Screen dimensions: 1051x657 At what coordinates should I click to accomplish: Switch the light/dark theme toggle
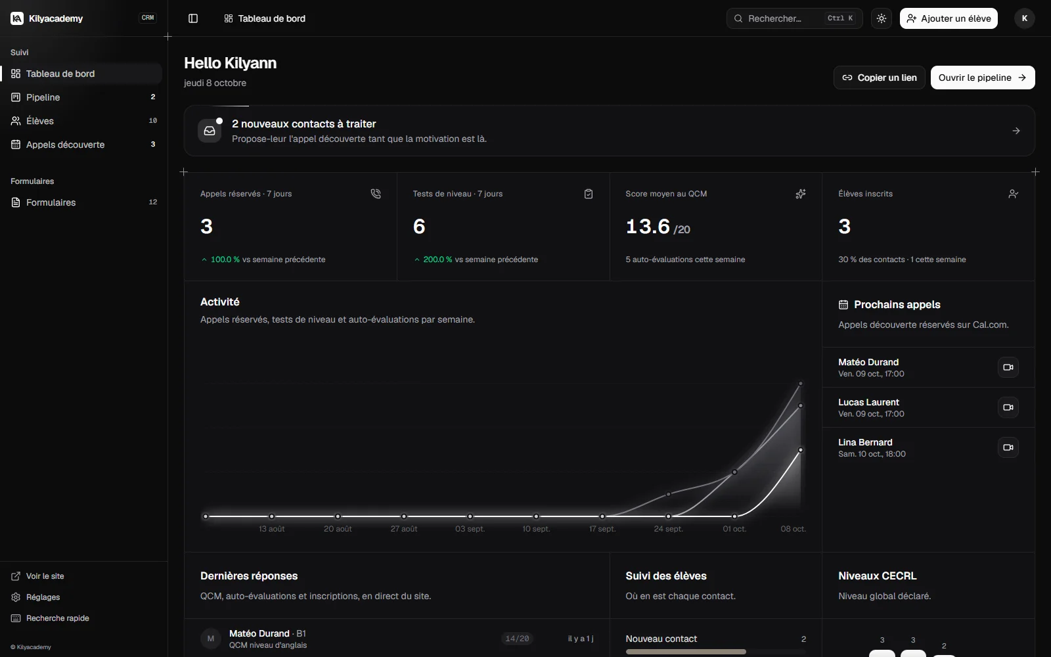tap(882, 18)
